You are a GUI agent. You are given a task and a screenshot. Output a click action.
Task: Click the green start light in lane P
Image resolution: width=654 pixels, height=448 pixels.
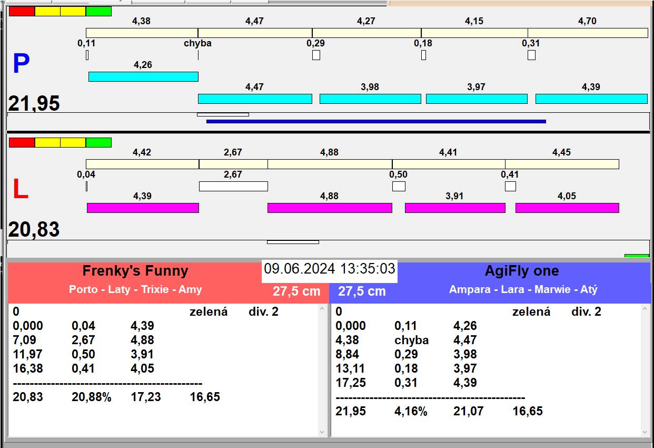(x=98, y=12)
